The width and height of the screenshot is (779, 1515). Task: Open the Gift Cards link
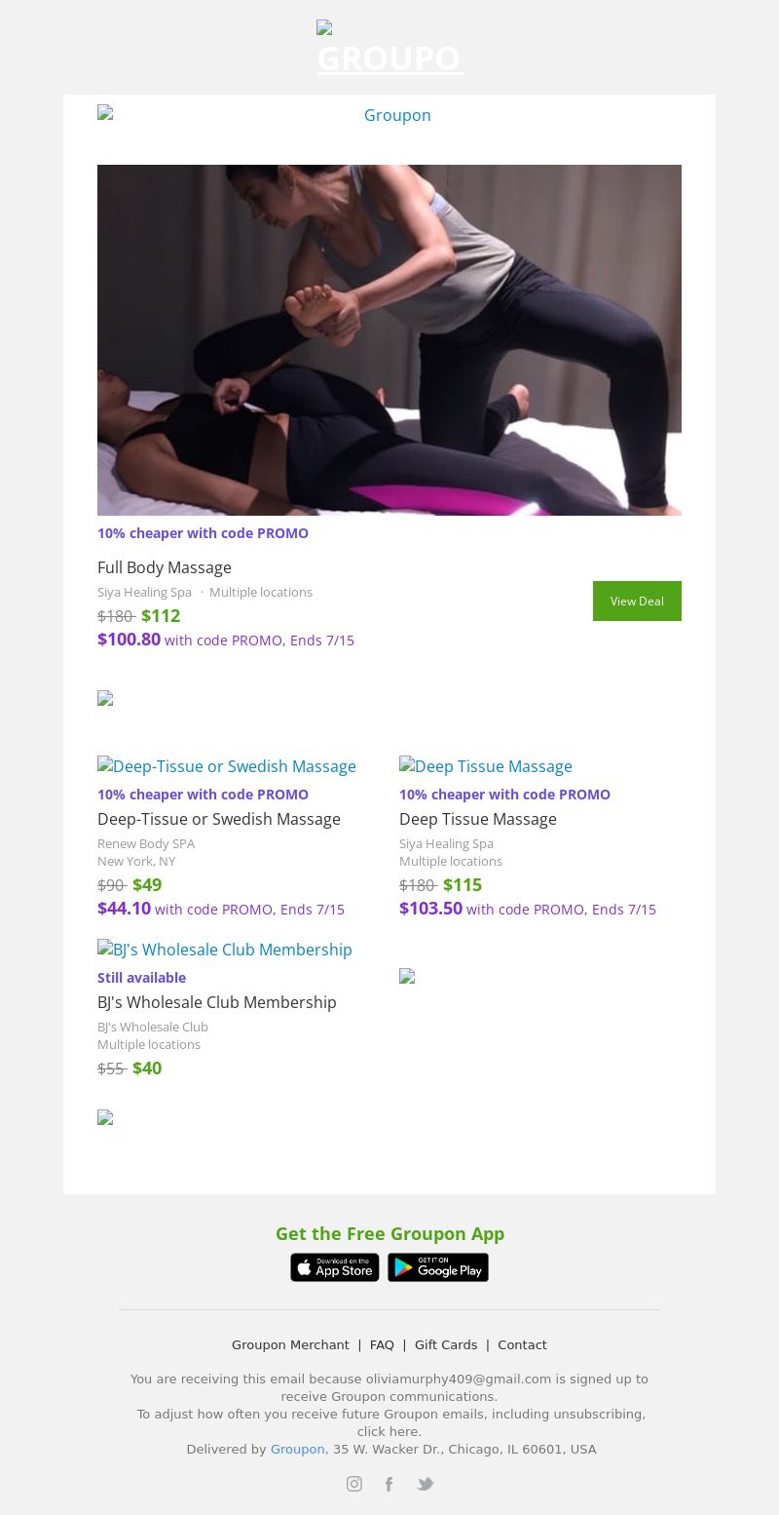pyautogui.click(x=446, y=1344)
